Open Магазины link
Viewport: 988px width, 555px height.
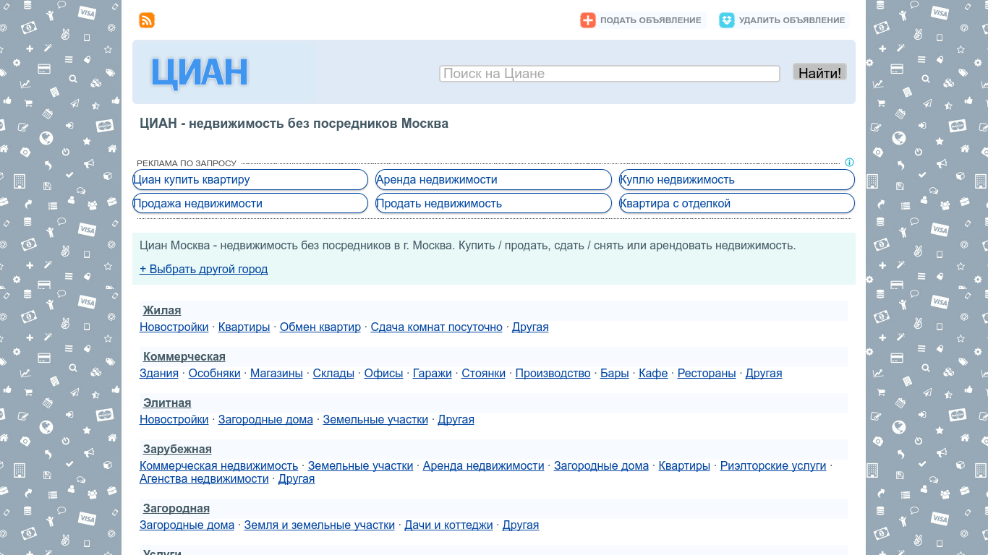tap(276, 374)
